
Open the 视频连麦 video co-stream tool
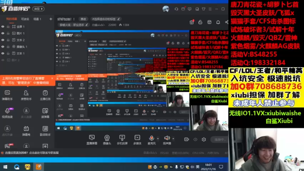(7, 112)
